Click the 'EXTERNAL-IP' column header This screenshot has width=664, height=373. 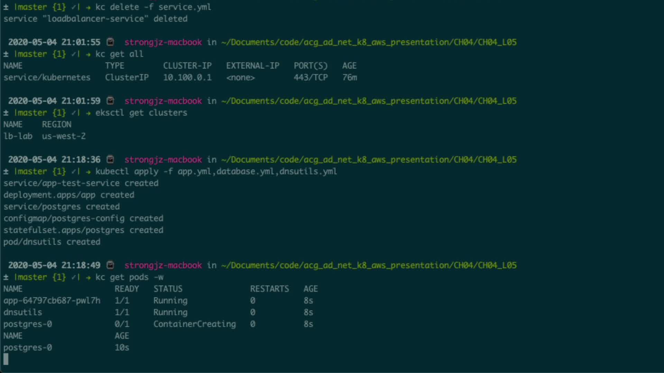pyautogui.click(x=252, y=66)
